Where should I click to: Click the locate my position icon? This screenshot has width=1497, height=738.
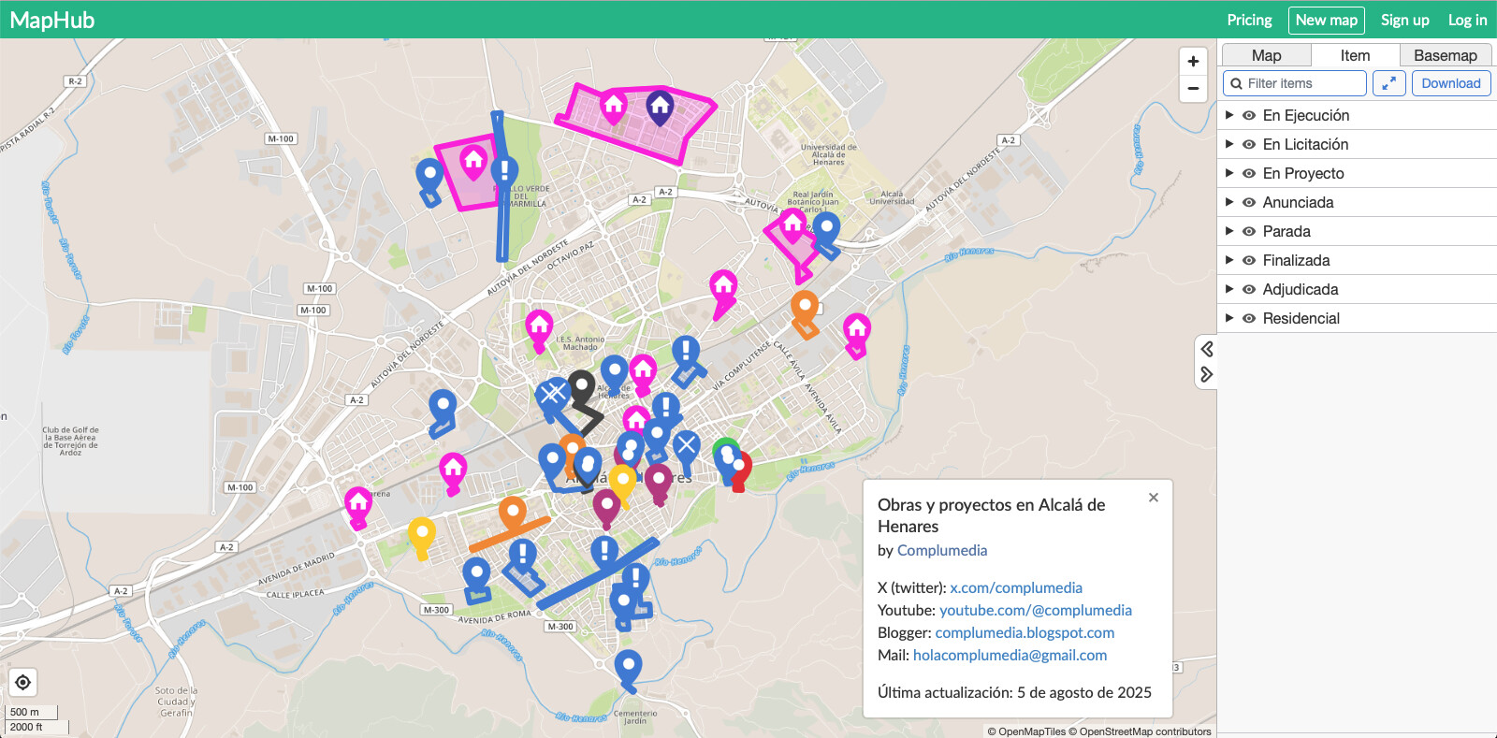point(23,683)
